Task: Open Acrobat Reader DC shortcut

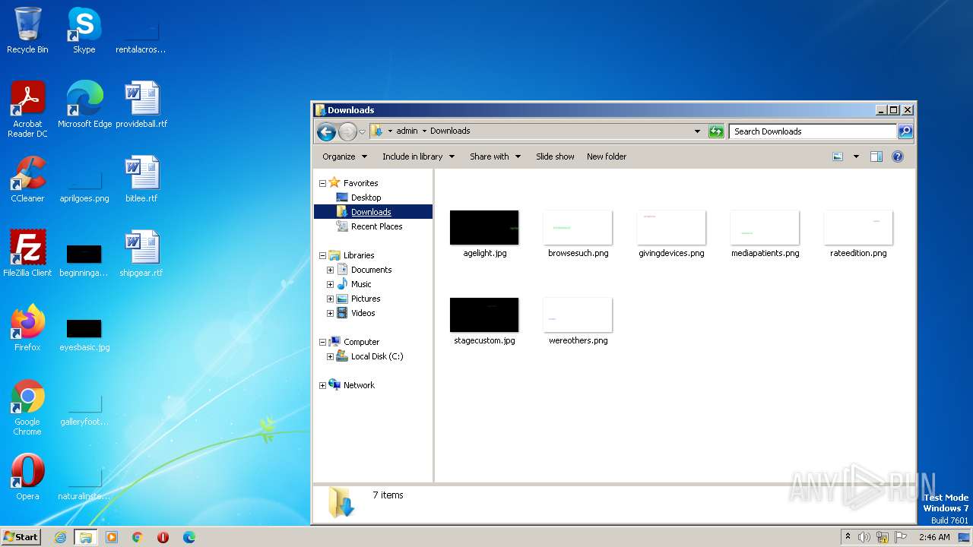Action: click(27, 109)
